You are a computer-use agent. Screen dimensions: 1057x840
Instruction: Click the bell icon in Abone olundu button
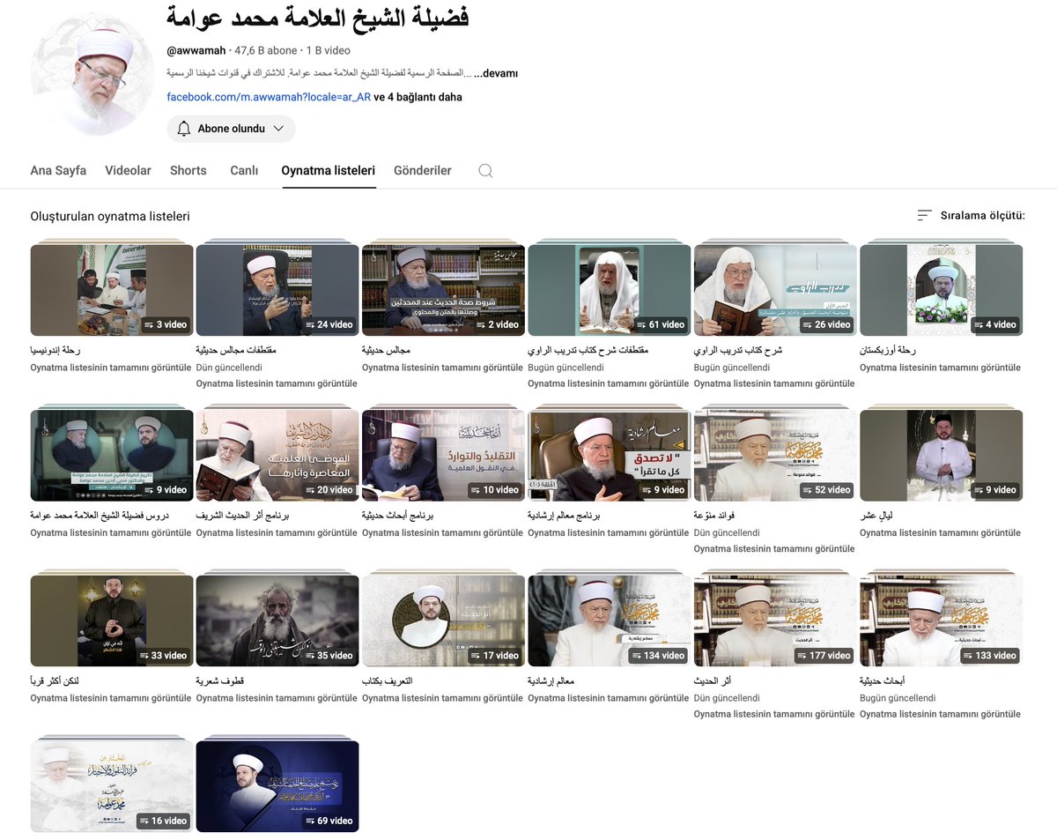click(183, 129)
